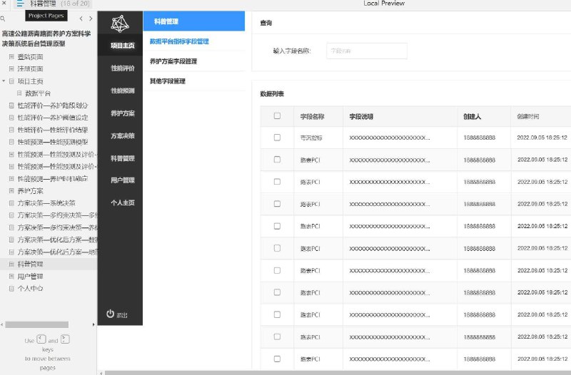571x375 pixels.
Task: Click the search magnifier icon in the page panel
Action: [3, 19]
